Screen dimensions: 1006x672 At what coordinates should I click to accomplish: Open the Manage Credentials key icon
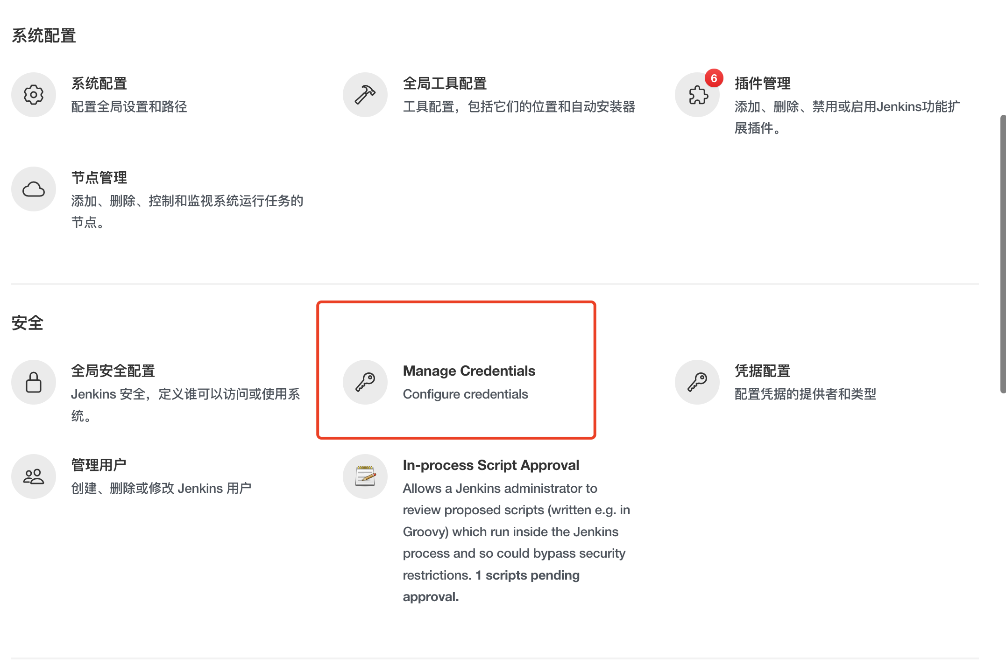365,382
